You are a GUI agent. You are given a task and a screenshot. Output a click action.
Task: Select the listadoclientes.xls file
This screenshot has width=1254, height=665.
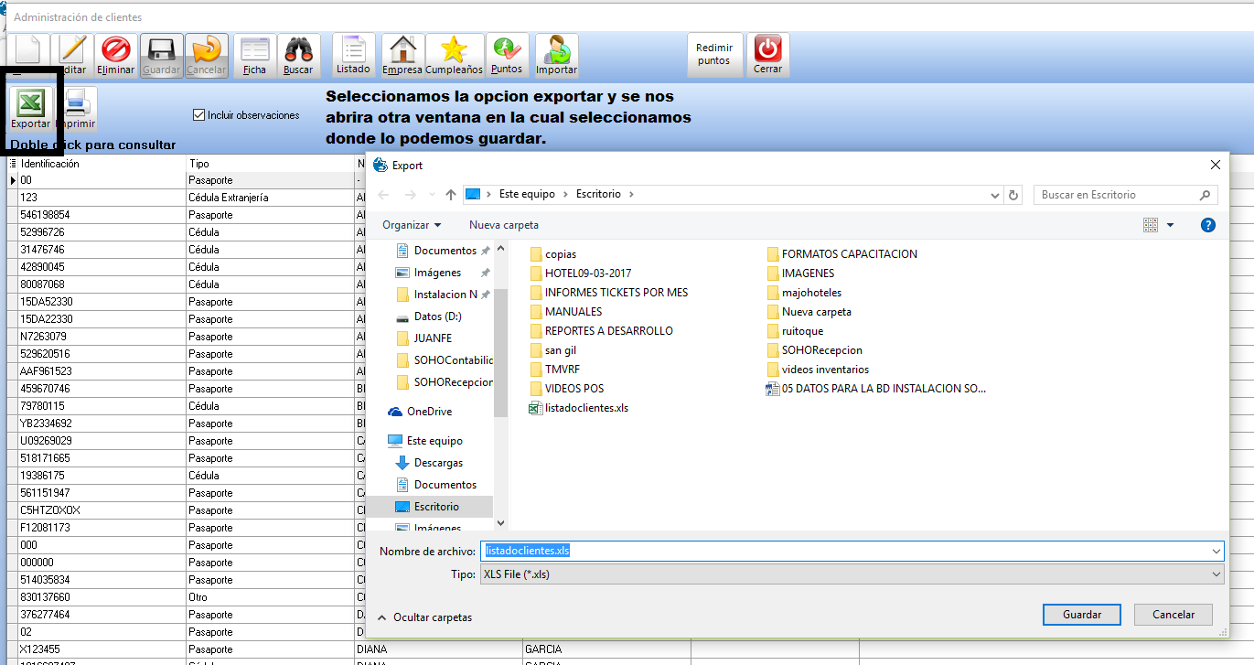585,408
